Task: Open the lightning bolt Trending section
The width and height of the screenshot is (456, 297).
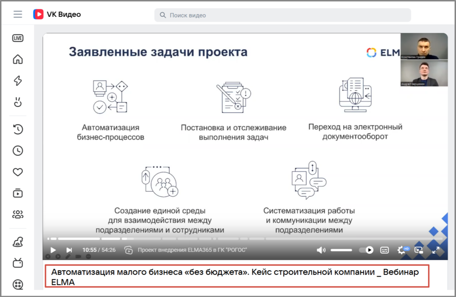Action: click(18, 81)
